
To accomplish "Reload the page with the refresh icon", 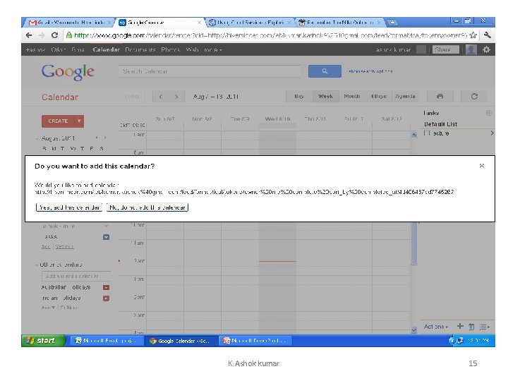I will 54,35.
